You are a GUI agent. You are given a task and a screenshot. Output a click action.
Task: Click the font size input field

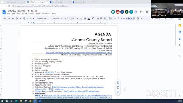(x=69, y=18)
